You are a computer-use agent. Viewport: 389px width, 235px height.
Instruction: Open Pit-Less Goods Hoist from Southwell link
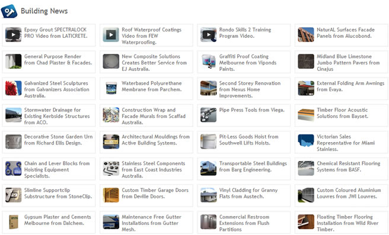[249, 140]
